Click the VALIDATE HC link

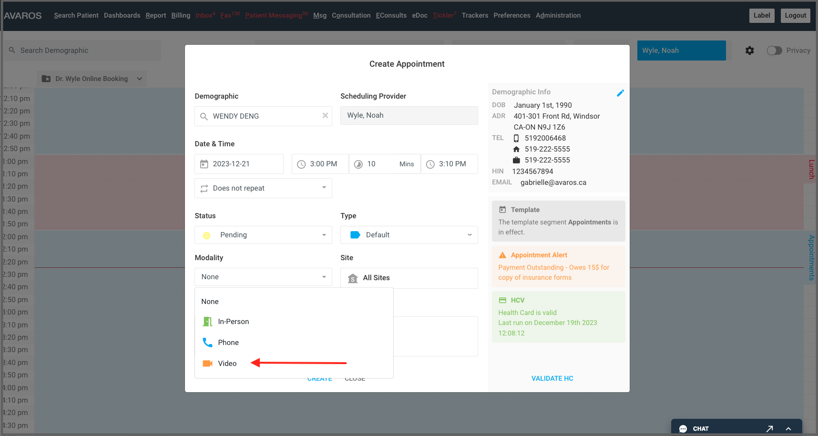coord(552,378)
